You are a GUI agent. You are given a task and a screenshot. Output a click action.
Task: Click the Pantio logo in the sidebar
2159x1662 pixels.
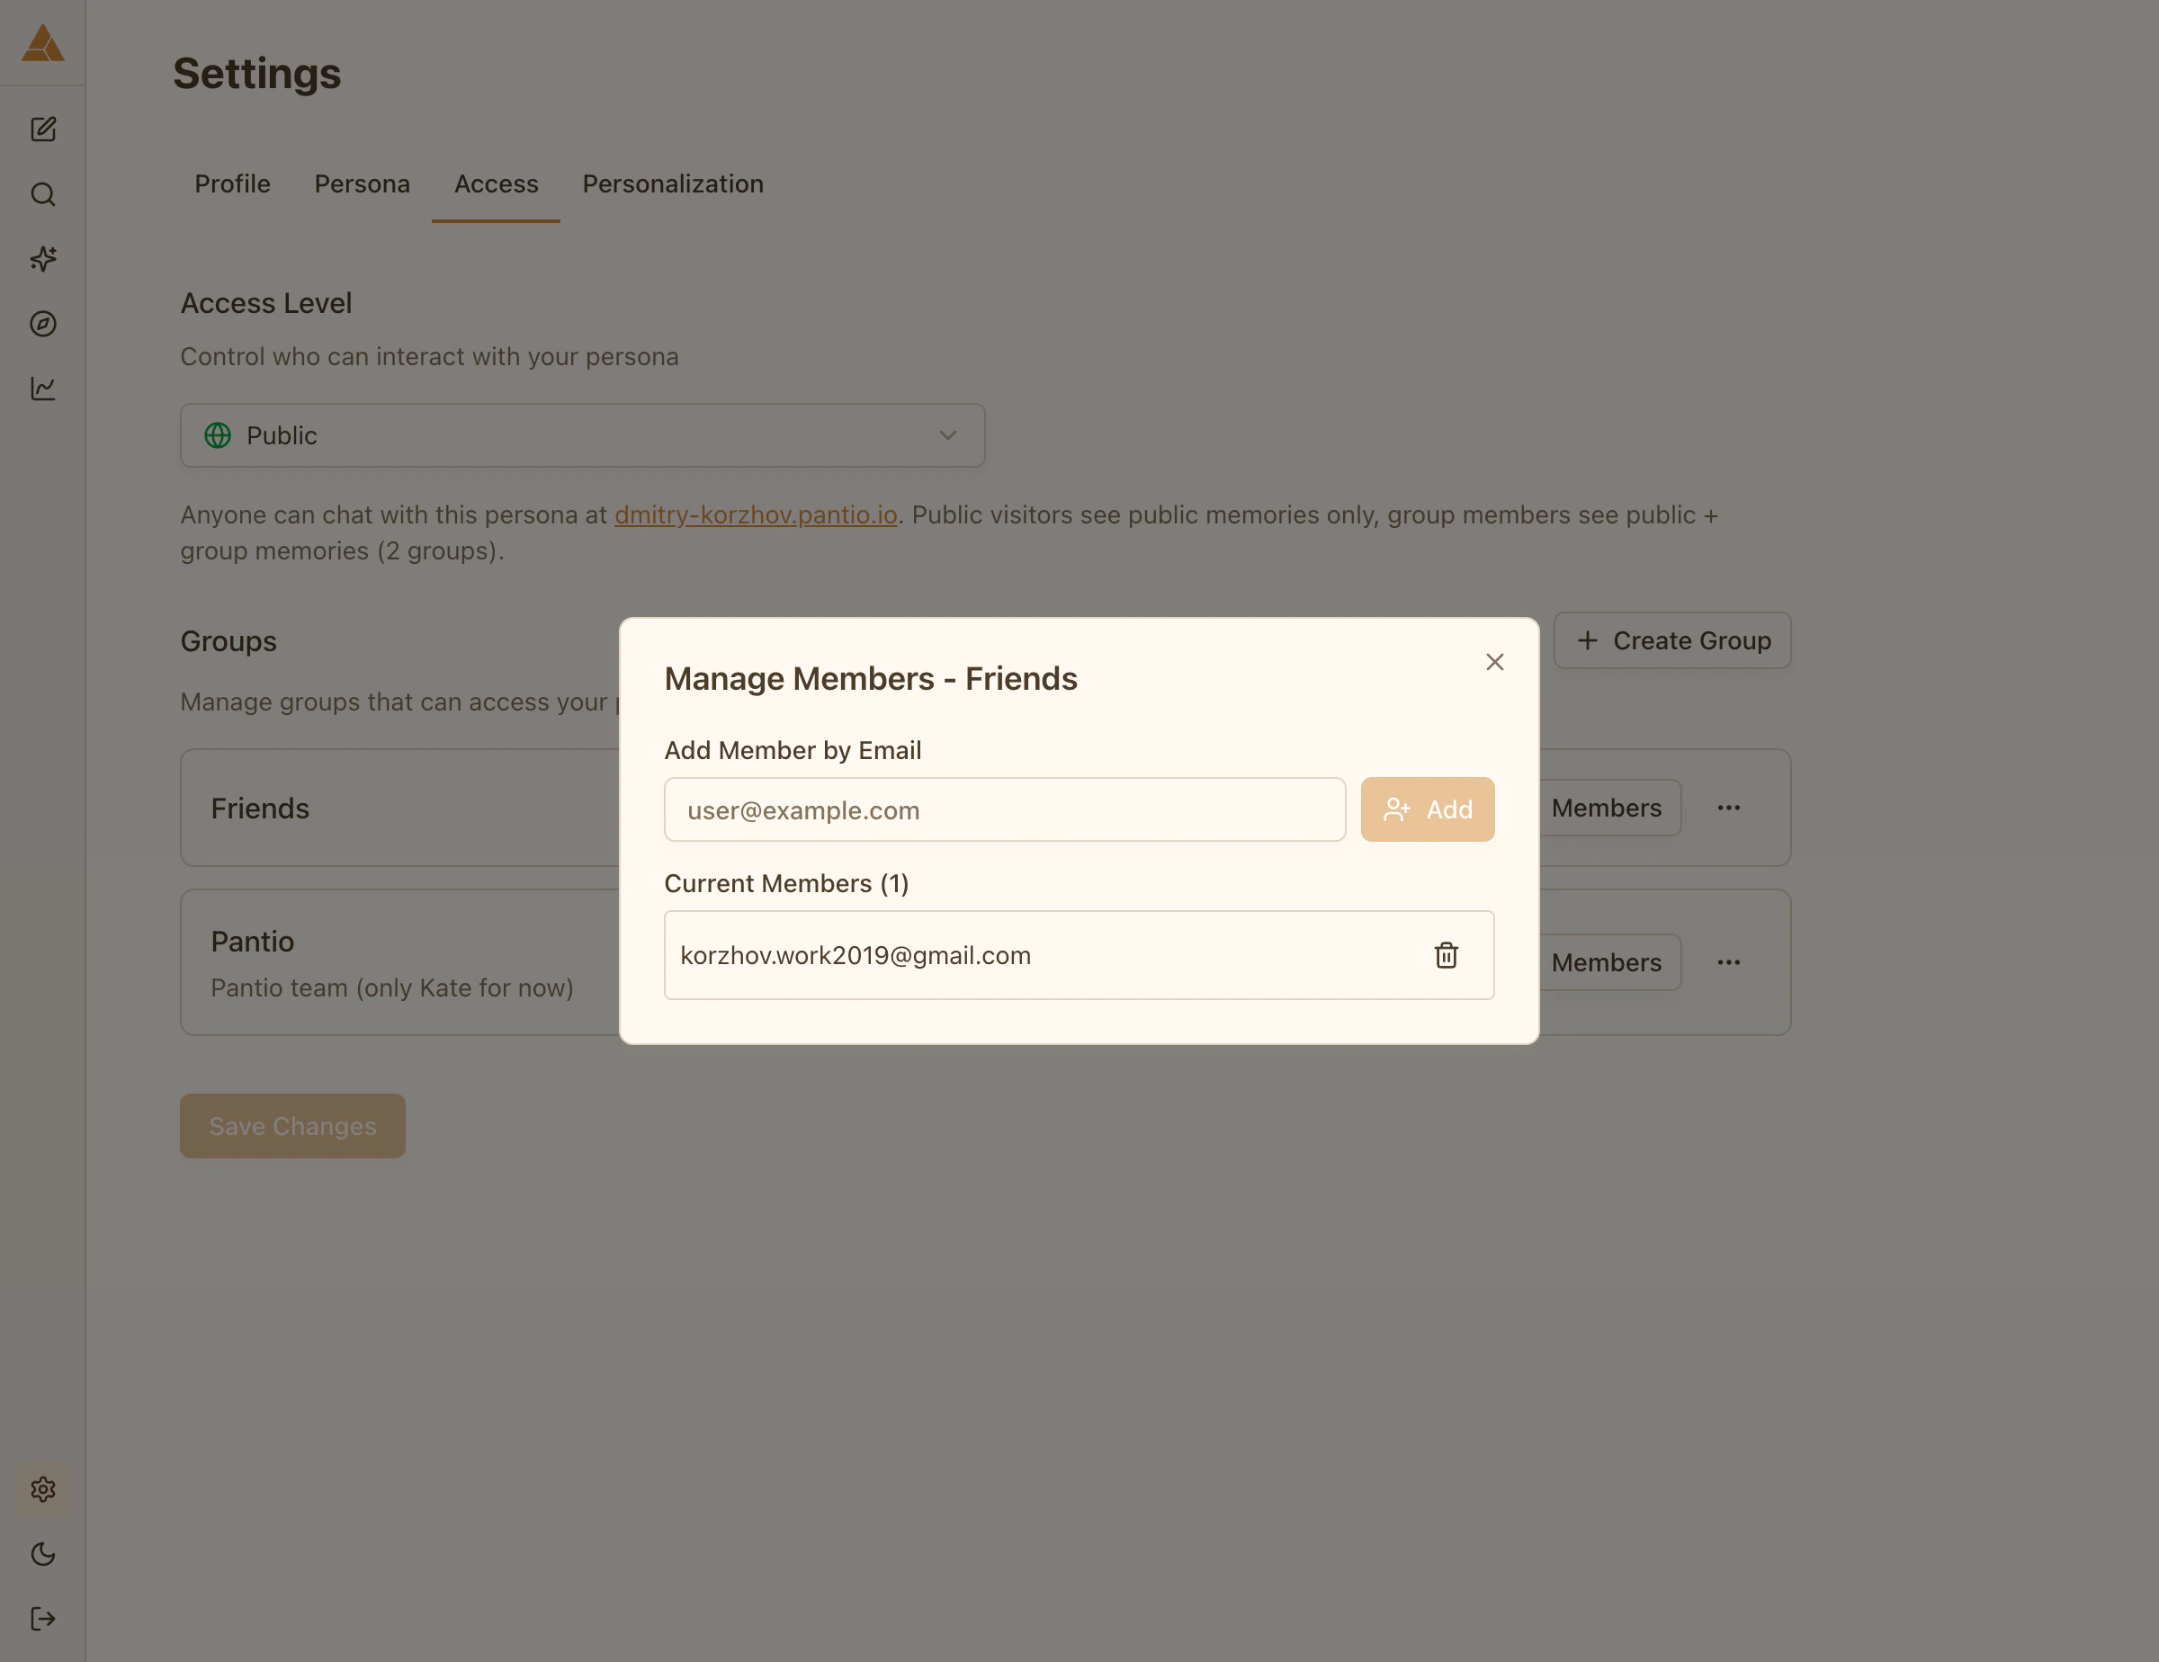coord(42,43)
